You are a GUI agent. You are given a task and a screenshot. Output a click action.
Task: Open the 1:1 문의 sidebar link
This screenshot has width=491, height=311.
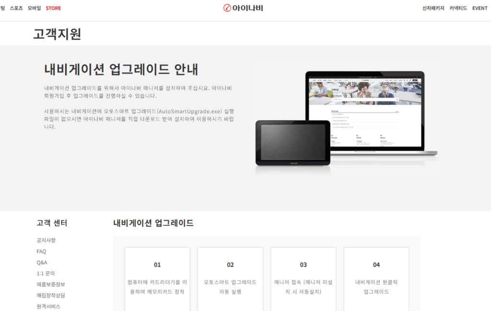coord(46,273)
